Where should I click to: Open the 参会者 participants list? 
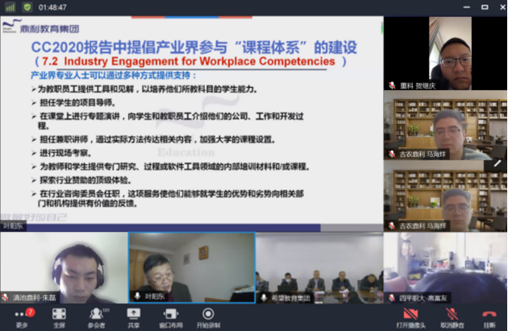[96, 315]
